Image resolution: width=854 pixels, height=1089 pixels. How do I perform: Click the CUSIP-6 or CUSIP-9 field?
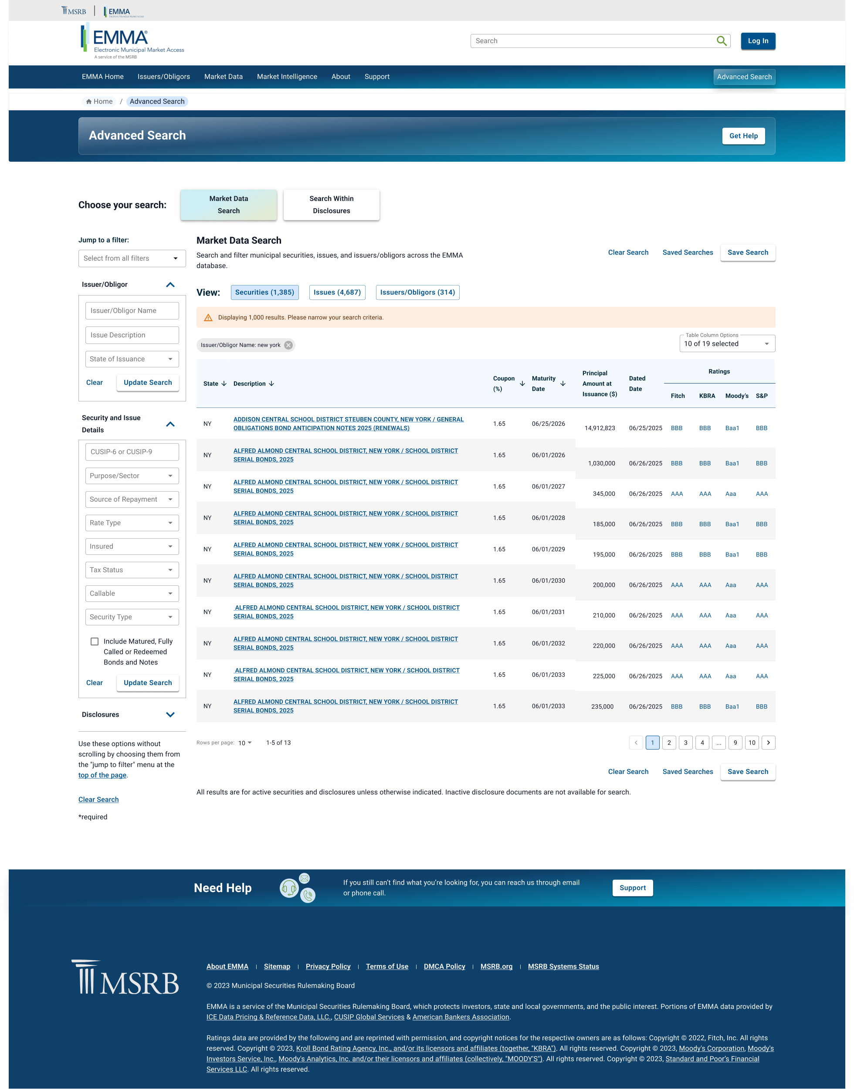point(132,451)
